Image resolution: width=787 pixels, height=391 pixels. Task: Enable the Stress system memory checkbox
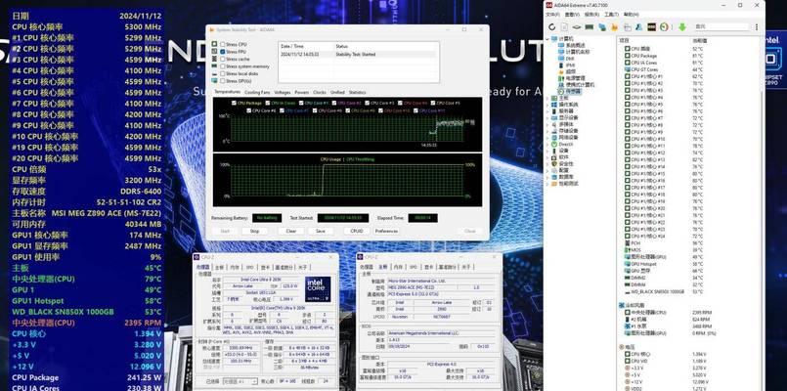[222, 66]
